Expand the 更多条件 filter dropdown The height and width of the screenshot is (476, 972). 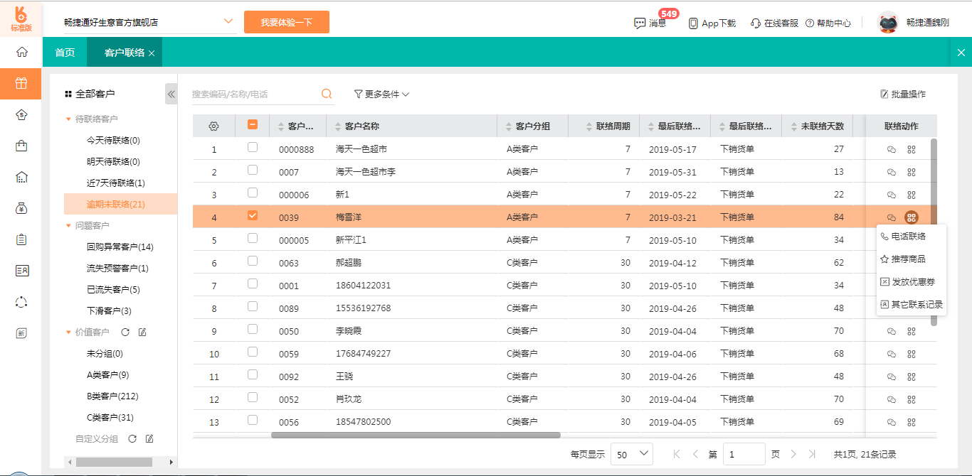[381, 94]
